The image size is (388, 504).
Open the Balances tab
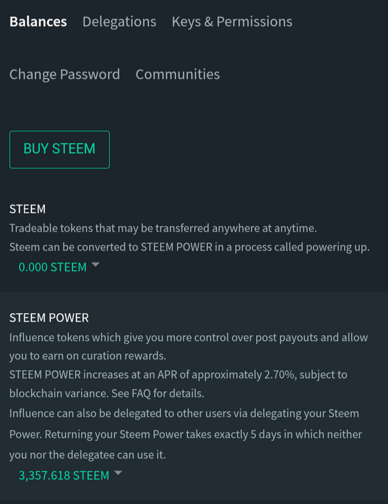38,22
